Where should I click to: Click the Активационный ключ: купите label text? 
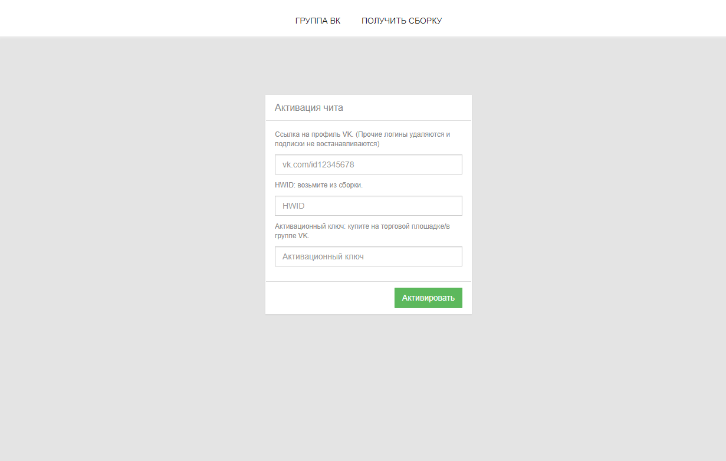click(362, 231)
